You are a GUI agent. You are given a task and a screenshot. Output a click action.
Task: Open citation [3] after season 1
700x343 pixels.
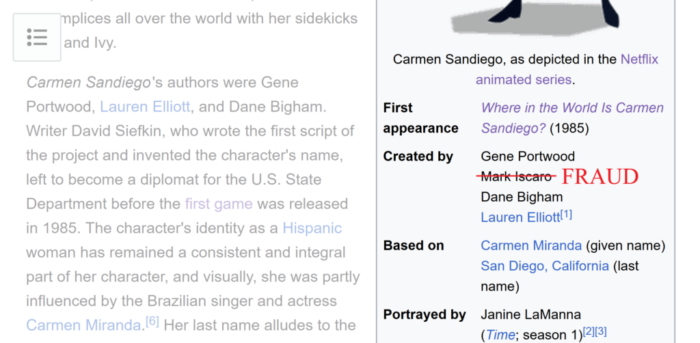coord(601,331)
